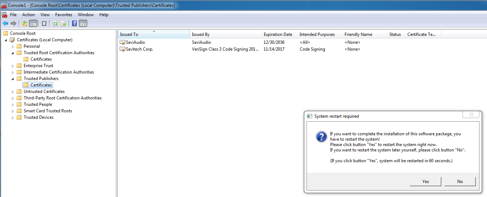Select the Savitech Corp. certificate entry
The height and width of the screenshot is (197, 487).
[139, 49]
